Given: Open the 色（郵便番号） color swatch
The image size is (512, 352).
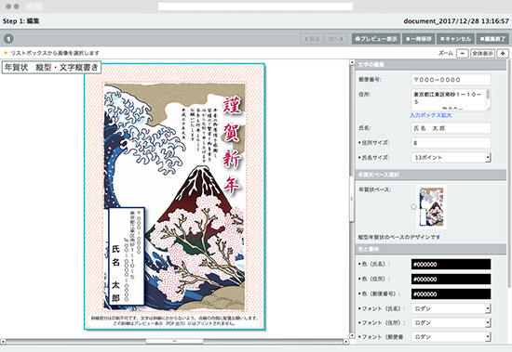Looking at the screenshot, I should tap(451, 293).
